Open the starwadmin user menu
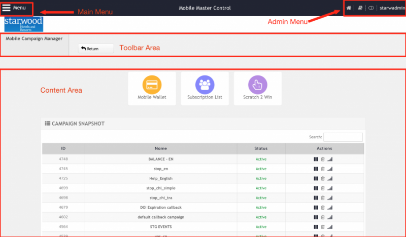 (391, 8)
